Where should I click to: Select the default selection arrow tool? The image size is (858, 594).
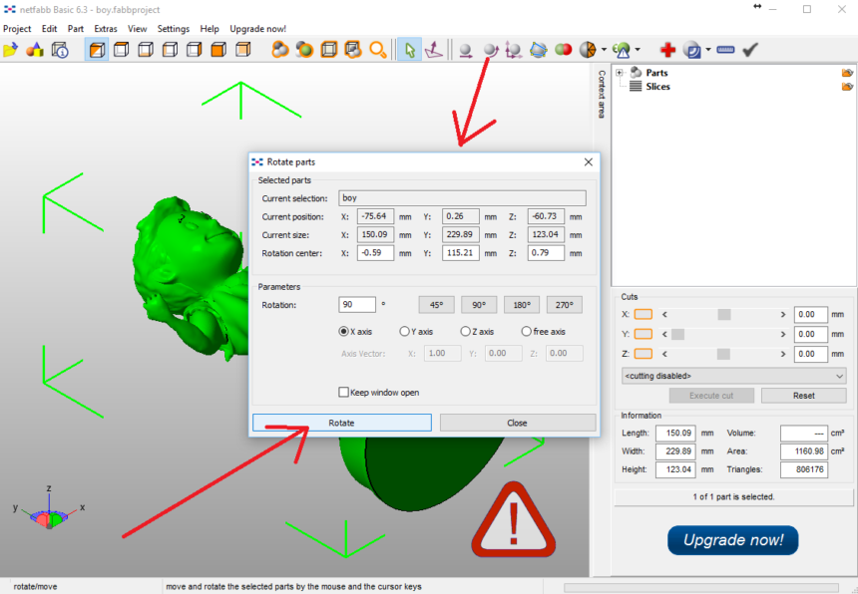[x=411, y=49]
